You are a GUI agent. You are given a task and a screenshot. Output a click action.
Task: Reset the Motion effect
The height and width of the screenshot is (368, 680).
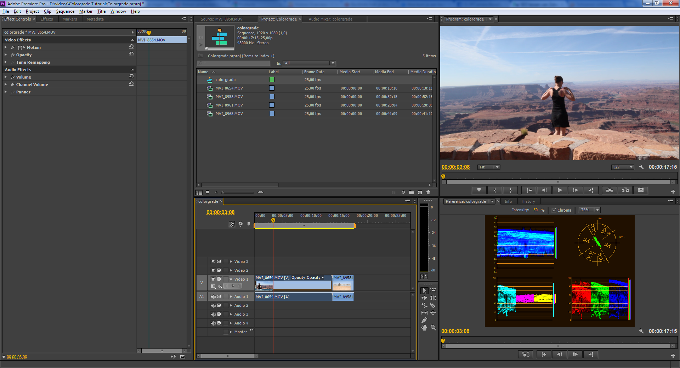(131, 46)
